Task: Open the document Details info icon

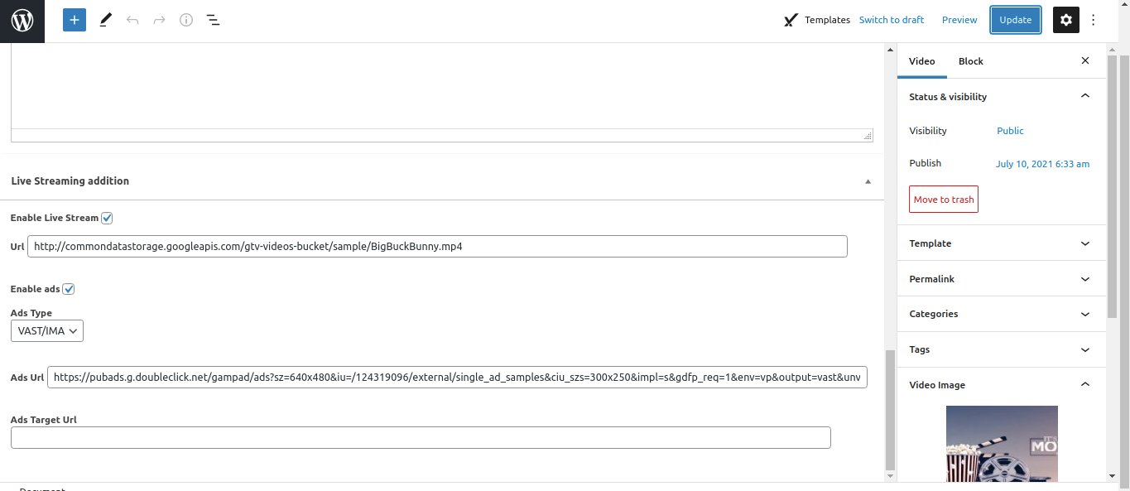Action: pos(186,20)
